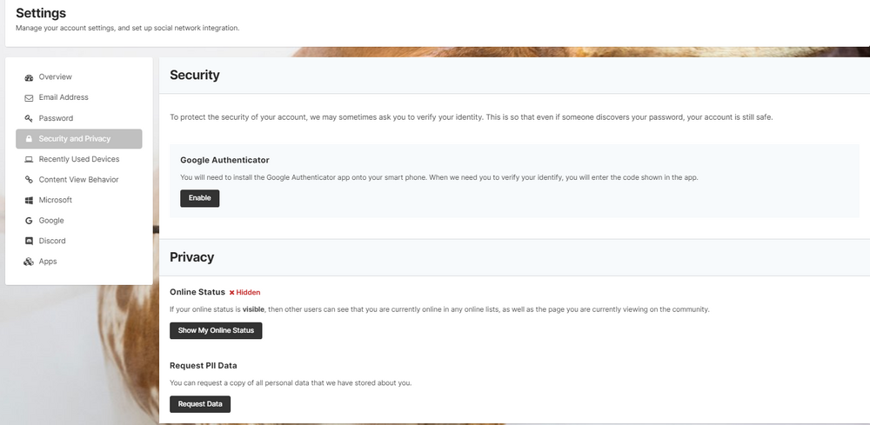Image resolution: width=870 pixels, height=425 pixels.
Task: Click the Email Address envelope icon
Action: [29, 98]
